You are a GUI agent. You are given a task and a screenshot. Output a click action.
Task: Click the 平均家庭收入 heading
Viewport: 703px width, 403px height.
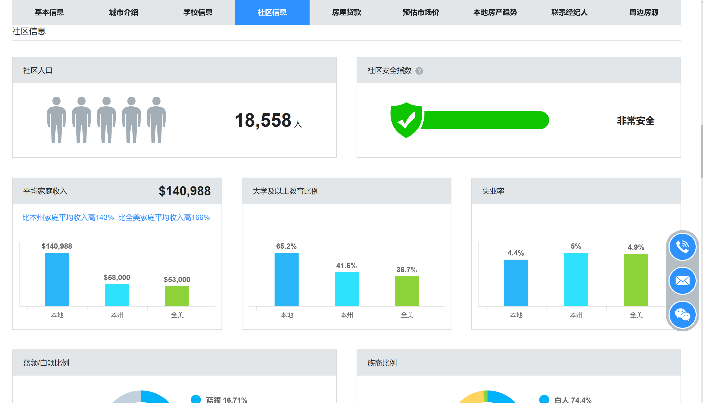tap(45, 191)
